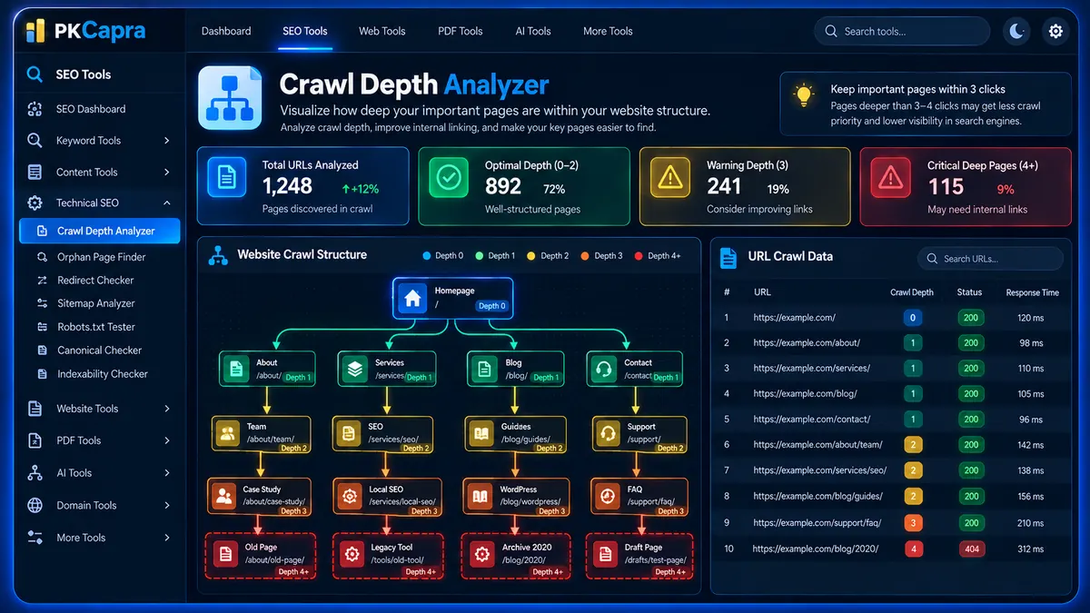The image size is (1090, 613).
Task: Click the Optimal Depth checkmark icon
Action: [449, 178]
